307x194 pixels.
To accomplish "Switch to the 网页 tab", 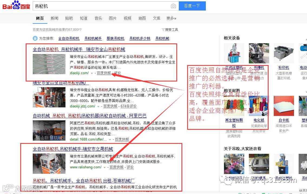I will coord(40,18).
